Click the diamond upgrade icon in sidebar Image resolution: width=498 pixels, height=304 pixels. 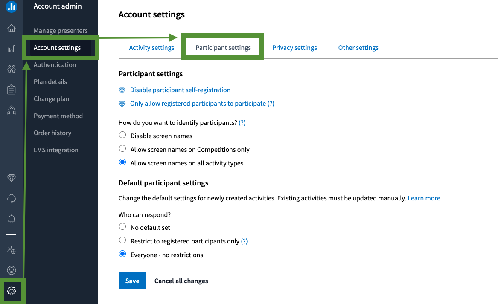(12, 178)
